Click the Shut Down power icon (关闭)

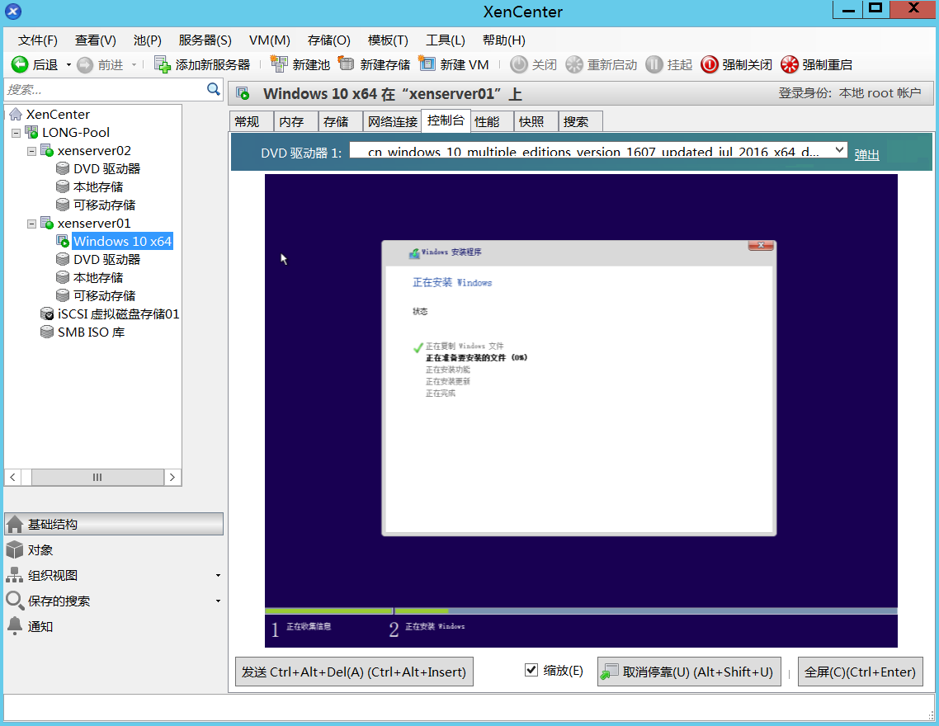pyautogui.click(x=519, y=64)
